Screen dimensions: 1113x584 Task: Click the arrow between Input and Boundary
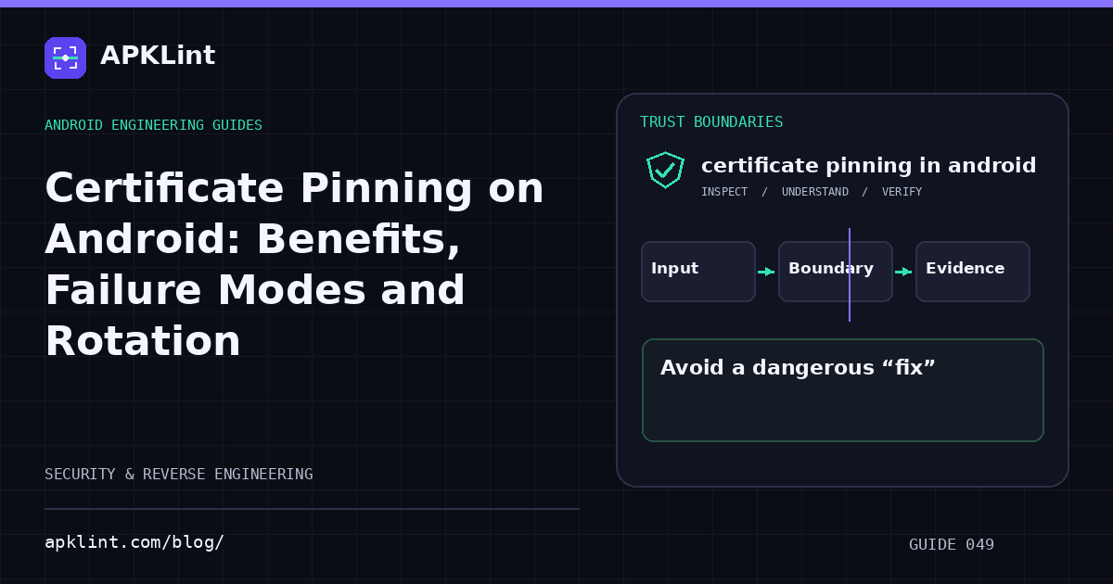click(x=766, y=272)
